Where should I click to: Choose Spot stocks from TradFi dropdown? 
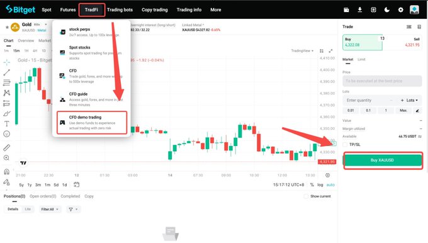pyautogui.click(x=91, y=53)
